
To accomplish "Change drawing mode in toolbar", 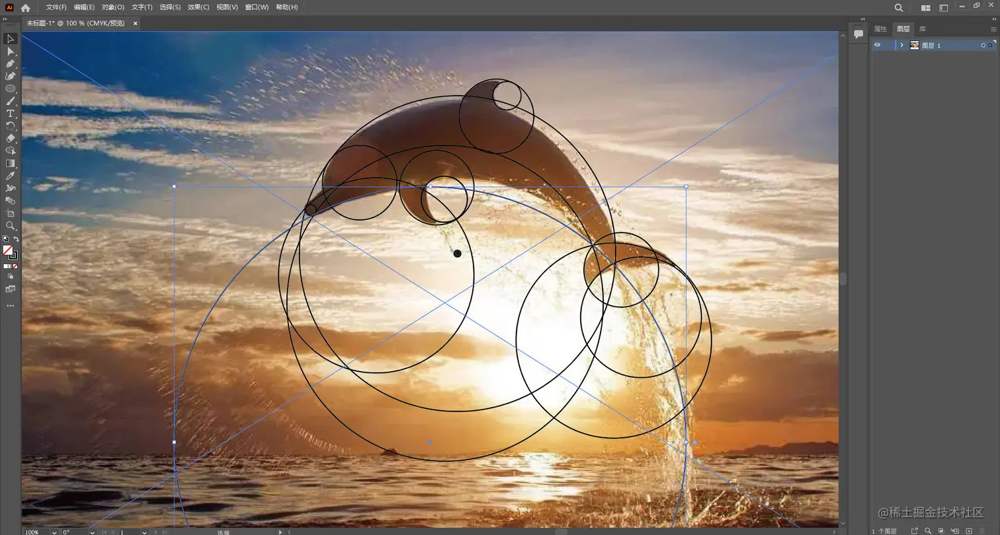I will point(10,276).
